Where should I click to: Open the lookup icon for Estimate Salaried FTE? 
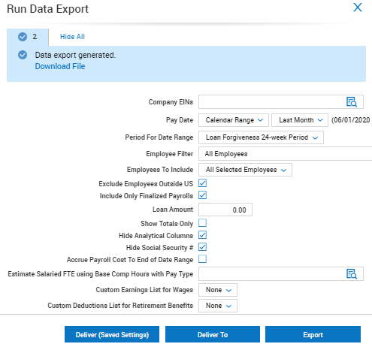click(x=352, y=274)
